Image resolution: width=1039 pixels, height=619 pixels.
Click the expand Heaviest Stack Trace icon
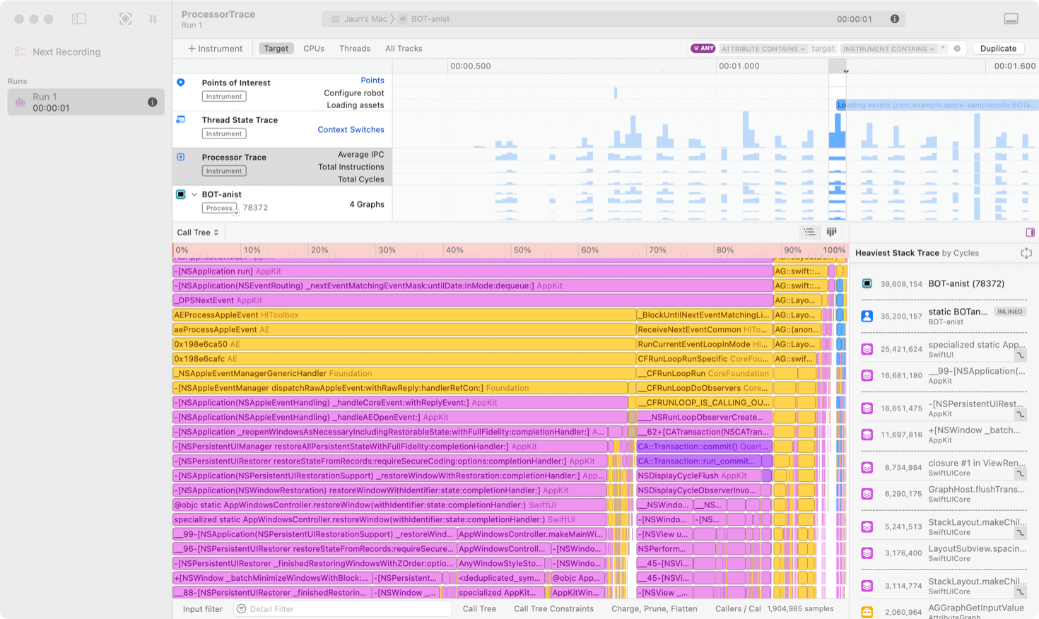1027,252
